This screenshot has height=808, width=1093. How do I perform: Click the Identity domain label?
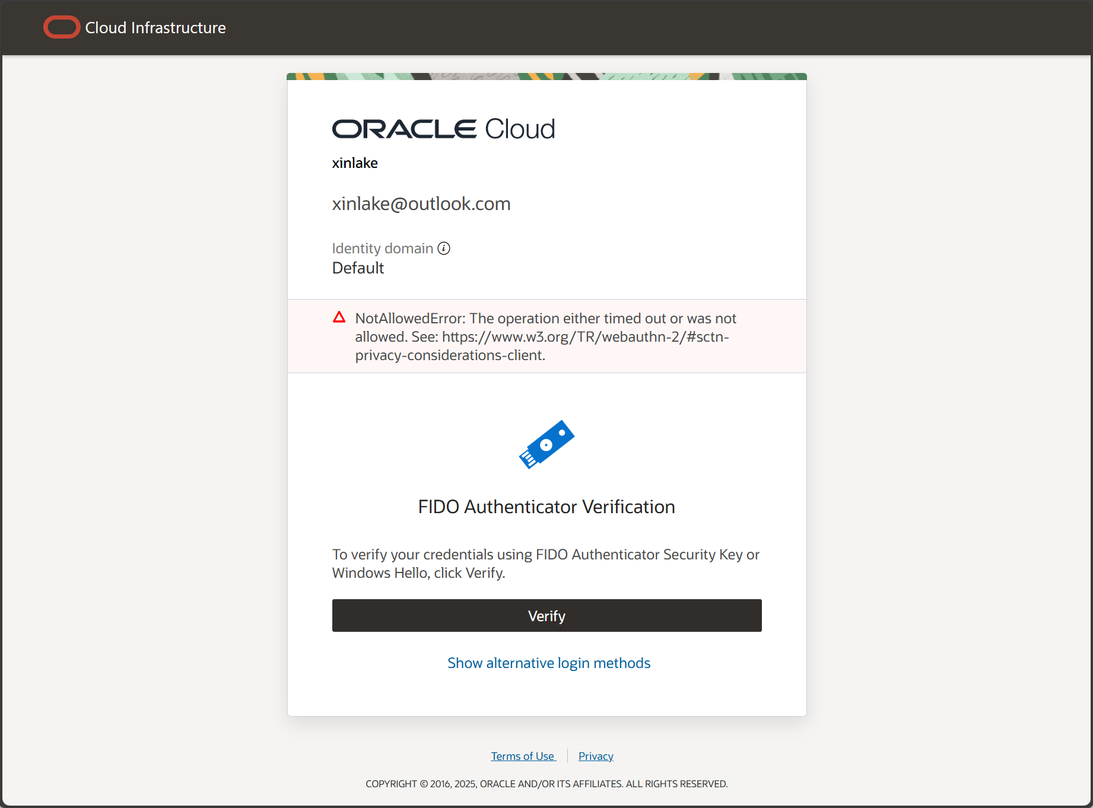[x=382, y=249]
